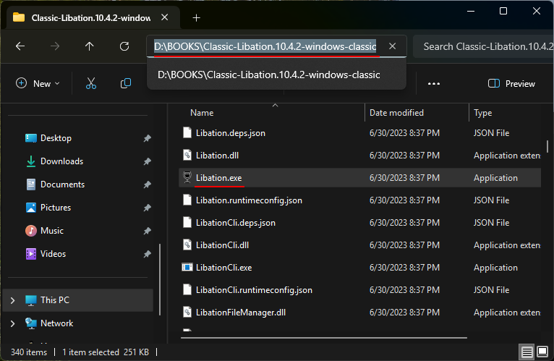Open Downloads in the sidebar
The image size is (554, 361).
click(x=61, y=161)
